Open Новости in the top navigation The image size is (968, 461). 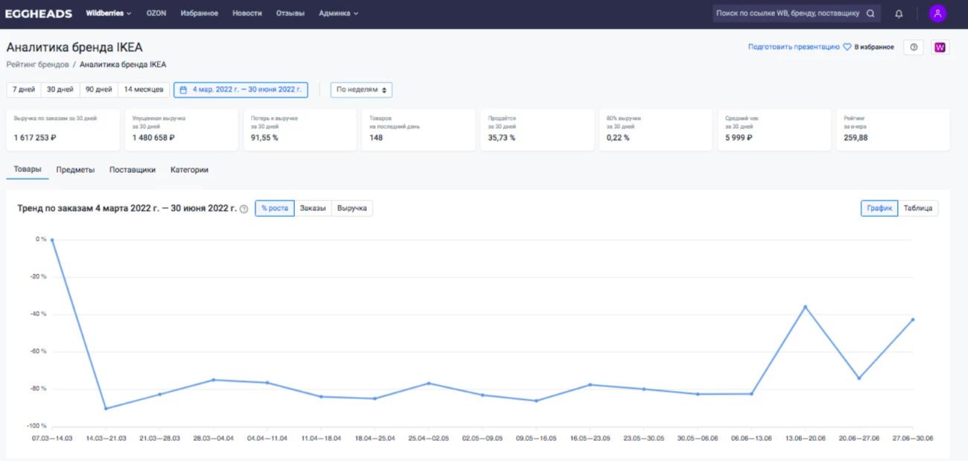246,13
